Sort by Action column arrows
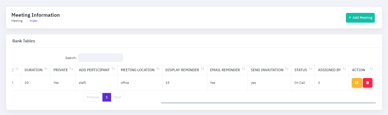This screenshot has width=388, height=115. point(371,69)
